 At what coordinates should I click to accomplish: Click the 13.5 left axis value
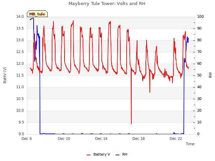20,28
